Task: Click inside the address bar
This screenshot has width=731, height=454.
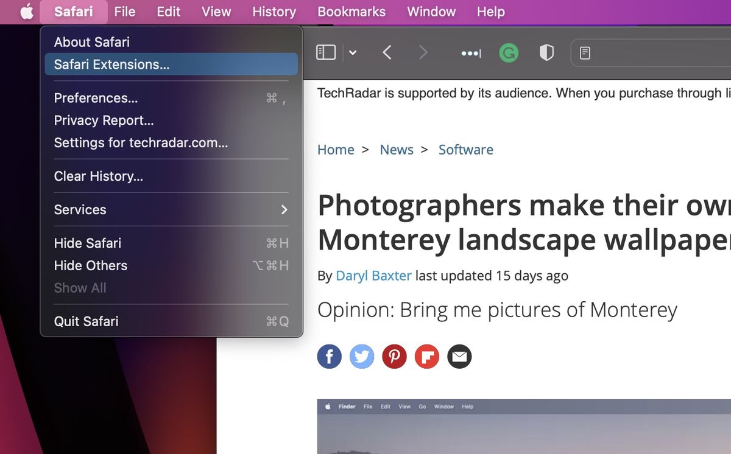Action: pyautogui.click(x=658, y=53)
